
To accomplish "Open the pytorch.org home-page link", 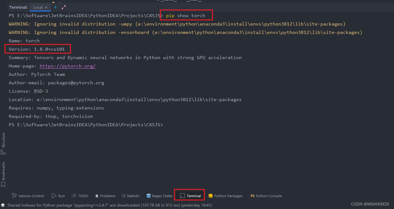I will 67,66.
